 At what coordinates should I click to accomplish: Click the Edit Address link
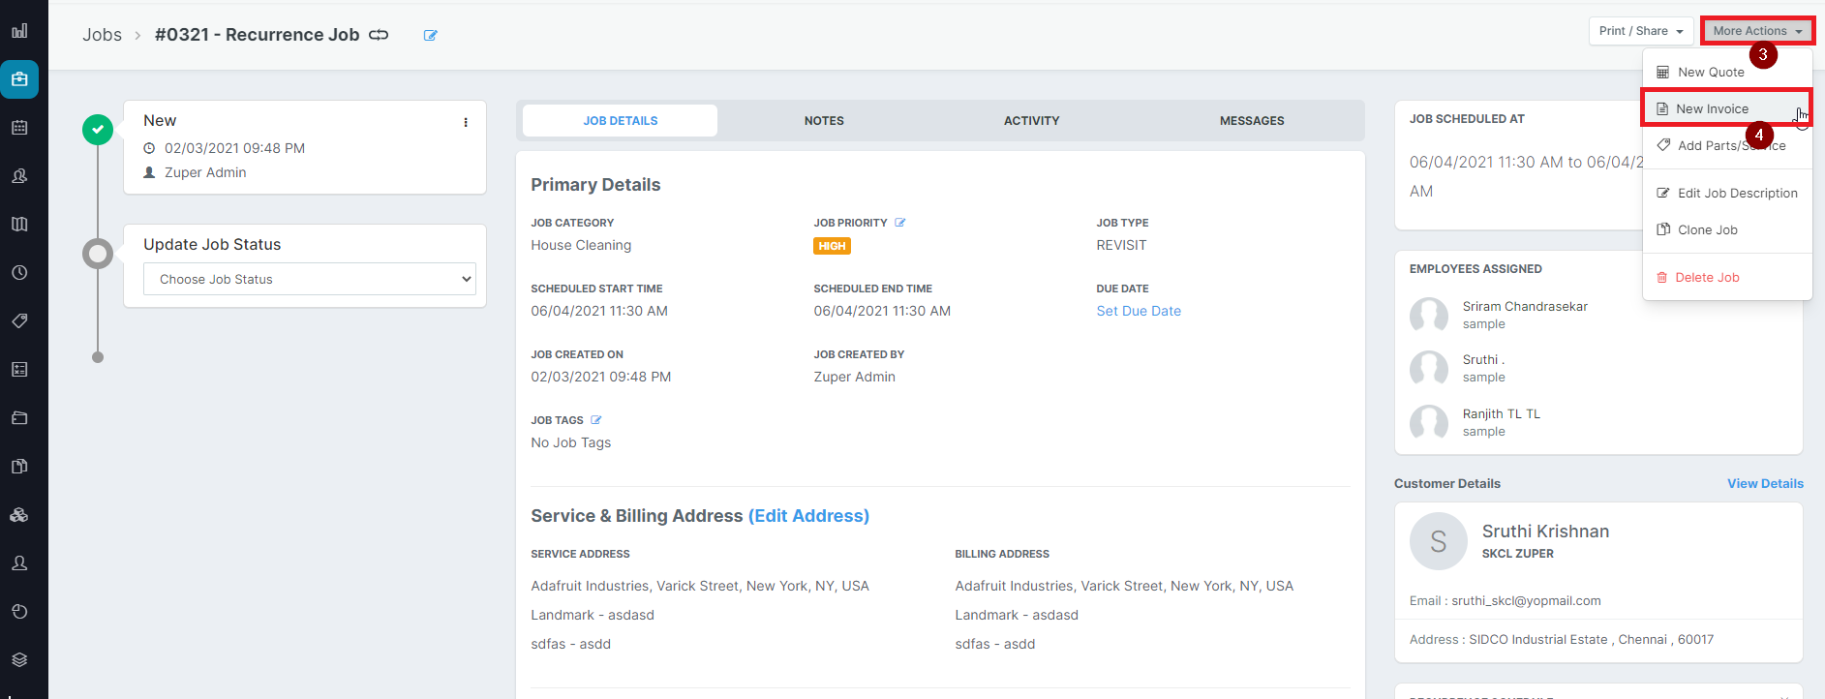point(808,516)
